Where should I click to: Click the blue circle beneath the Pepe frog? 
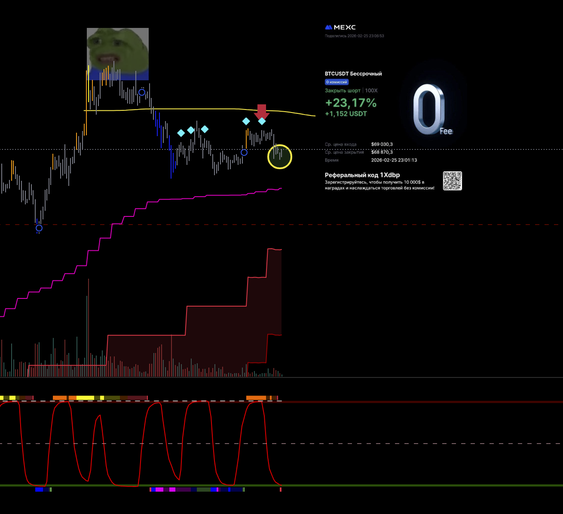(142, 92)
